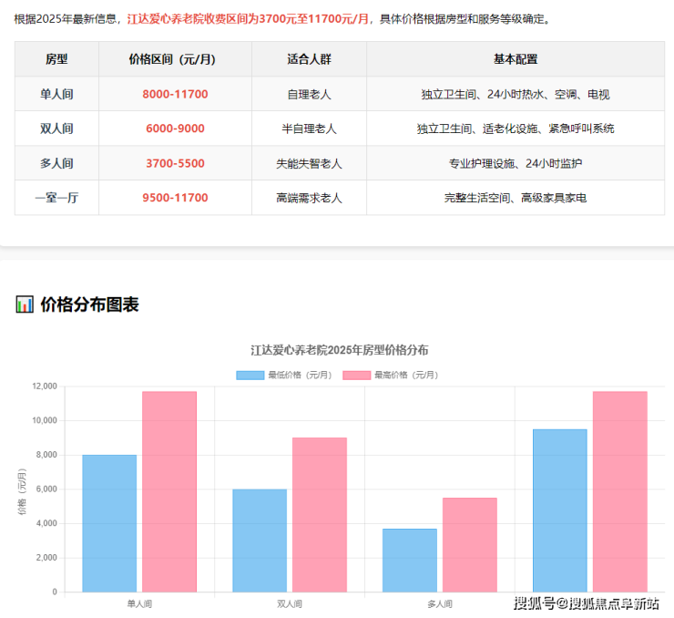
Task: Click the 失能失智老人 cell in the table
Action: 309,163
